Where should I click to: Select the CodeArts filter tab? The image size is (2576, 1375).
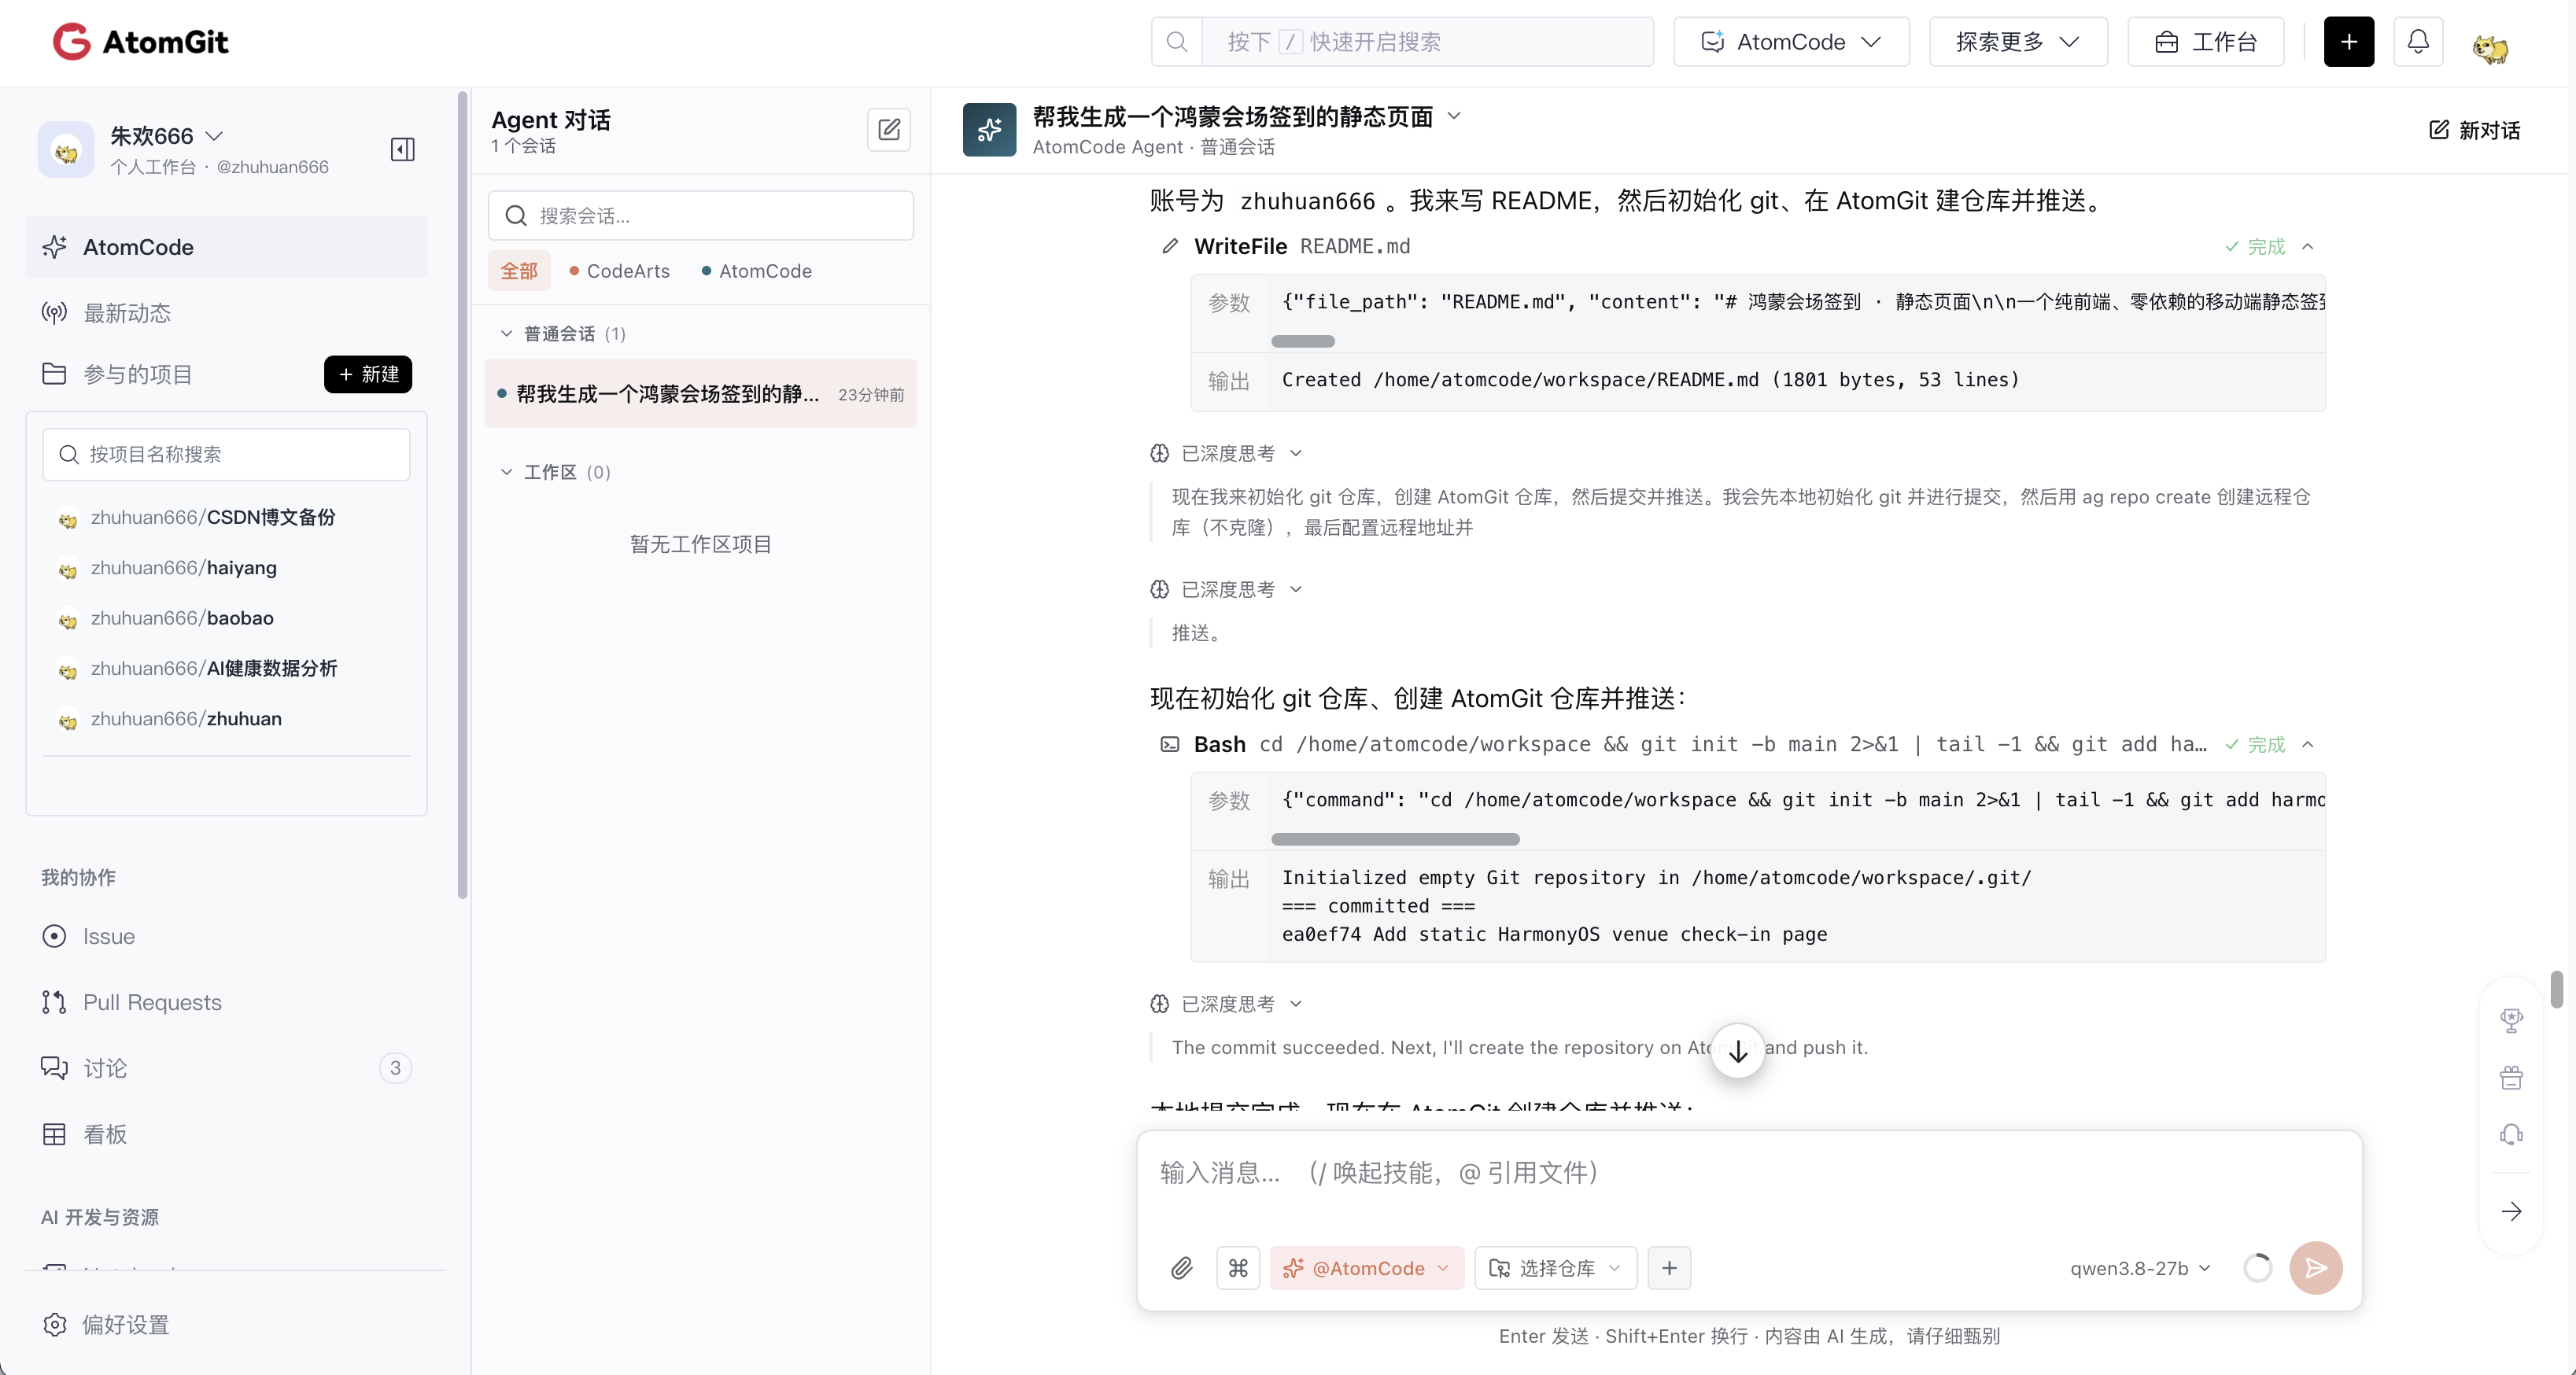point(619,271)
